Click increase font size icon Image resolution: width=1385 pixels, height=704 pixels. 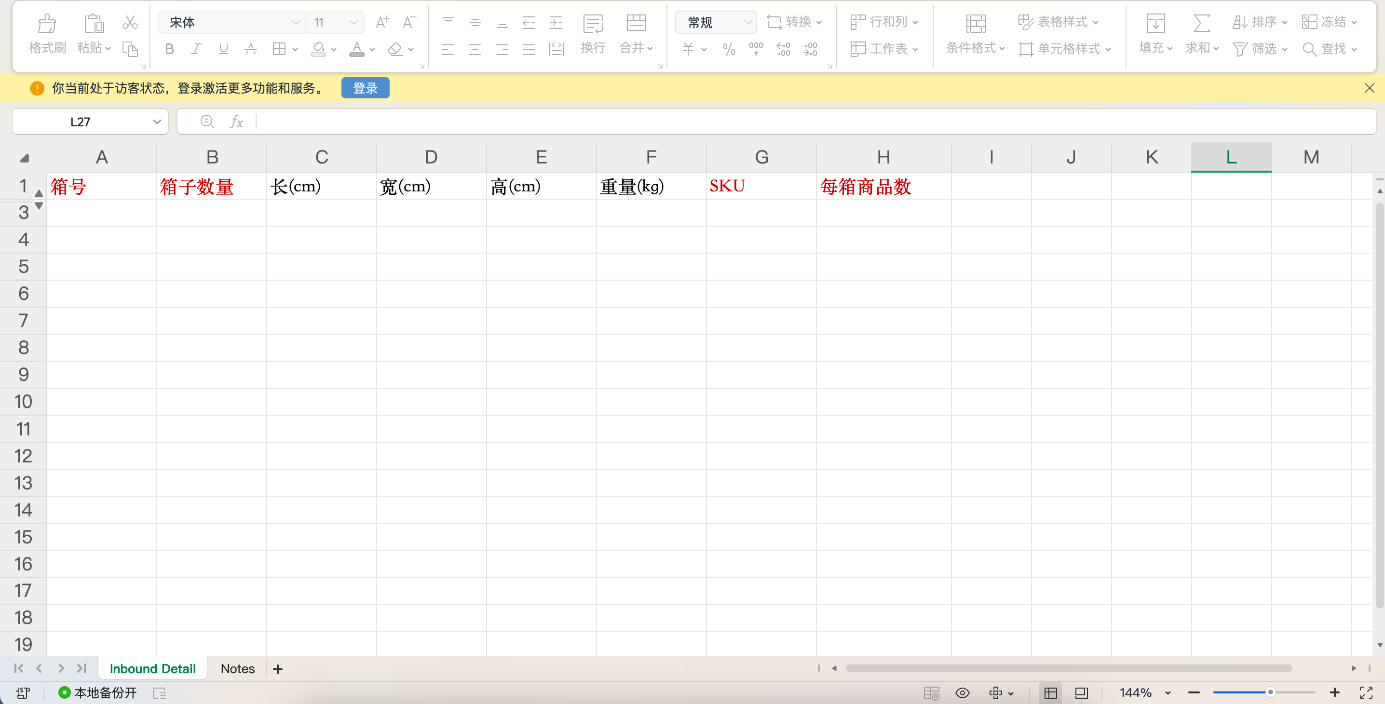click(x=382, y=23)
